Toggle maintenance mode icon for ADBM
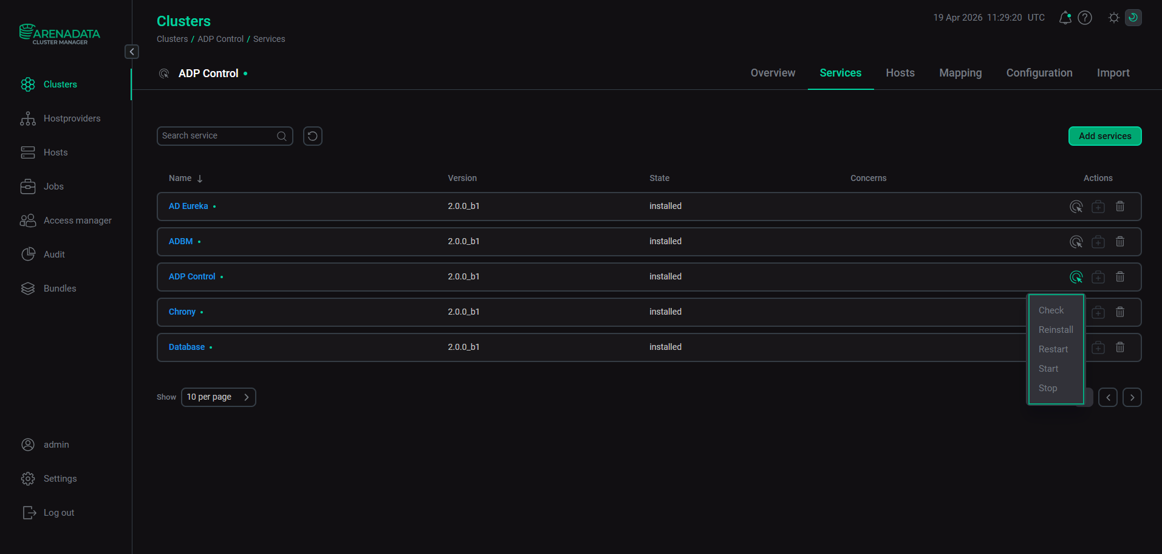The image size is (1162, 554). tap(1098, 242)
